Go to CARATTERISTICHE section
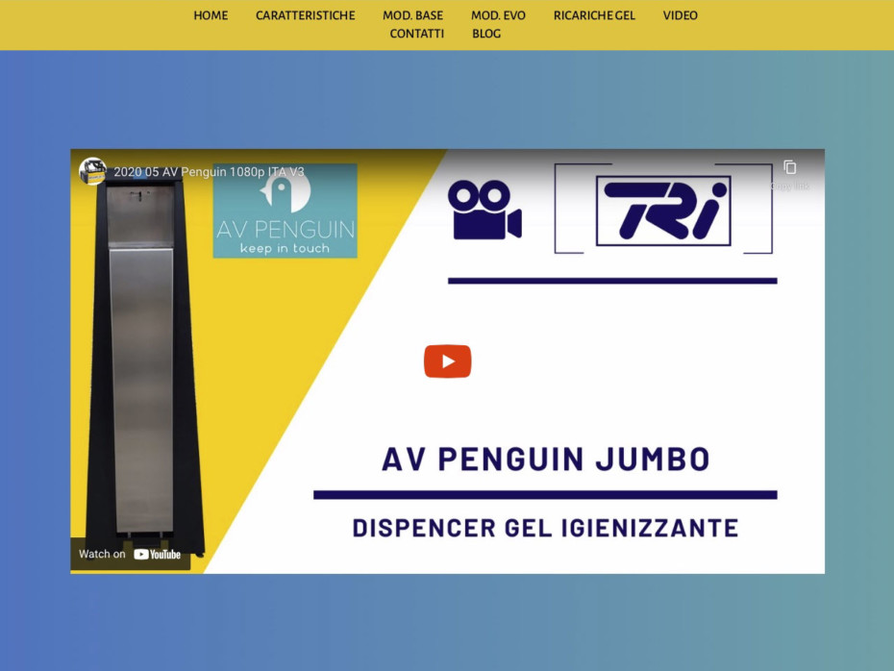 click(305, 15)
